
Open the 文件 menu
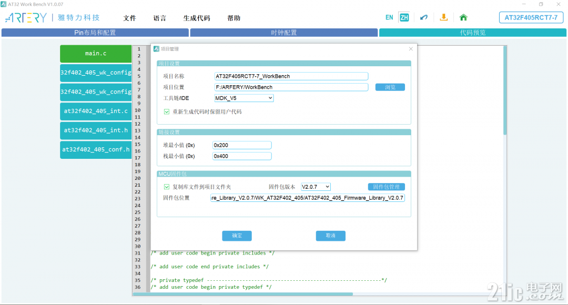tap(129, 18)
